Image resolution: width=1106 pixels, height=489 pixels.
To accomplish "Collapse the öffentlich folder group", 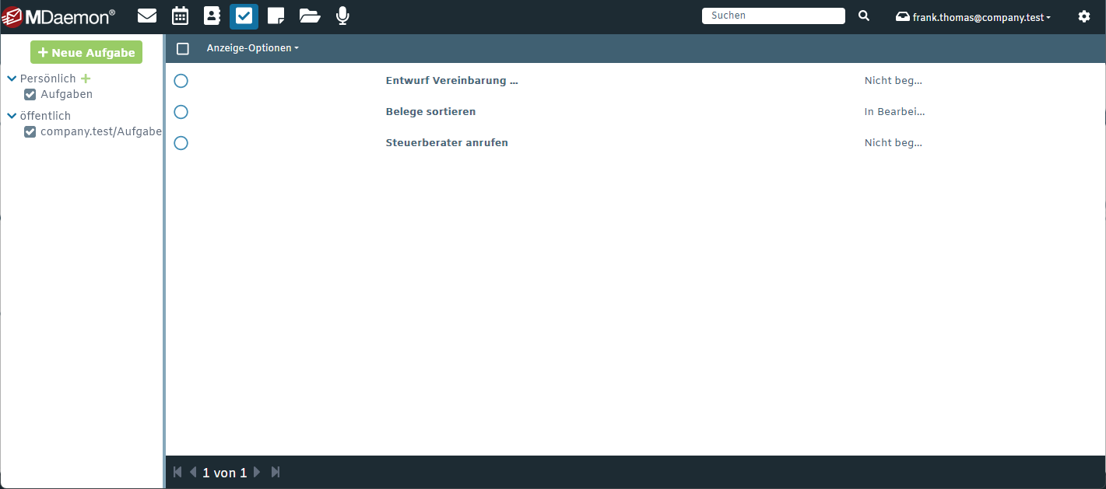I will point(12,116).
